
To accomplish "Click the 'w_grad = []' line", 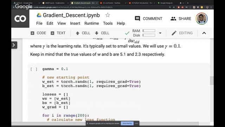I will pos(55,107).
